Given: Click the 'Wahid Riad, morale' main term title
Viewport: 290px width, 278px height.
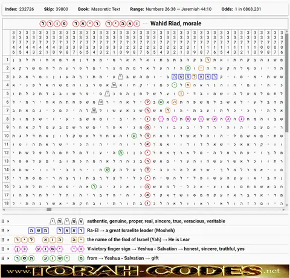Looking at the screenshot, I should pos(176,24).
